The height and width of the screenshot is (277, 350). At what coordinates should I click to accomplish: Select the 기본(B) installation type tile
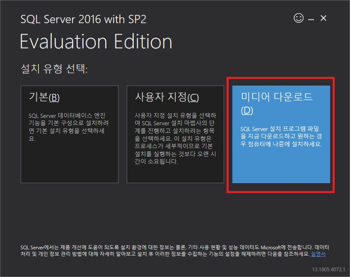[70, 134]
